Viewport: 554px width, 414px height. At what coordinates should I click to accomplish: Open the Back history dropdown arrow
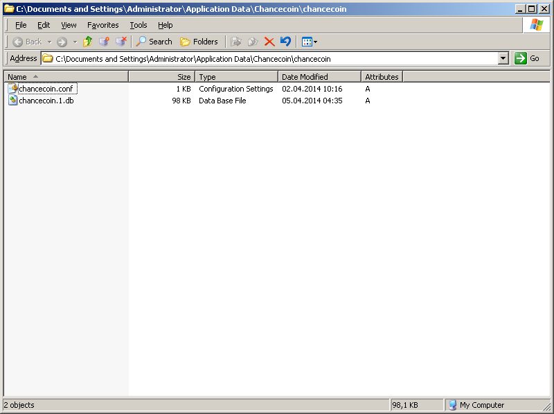point(49,42)
